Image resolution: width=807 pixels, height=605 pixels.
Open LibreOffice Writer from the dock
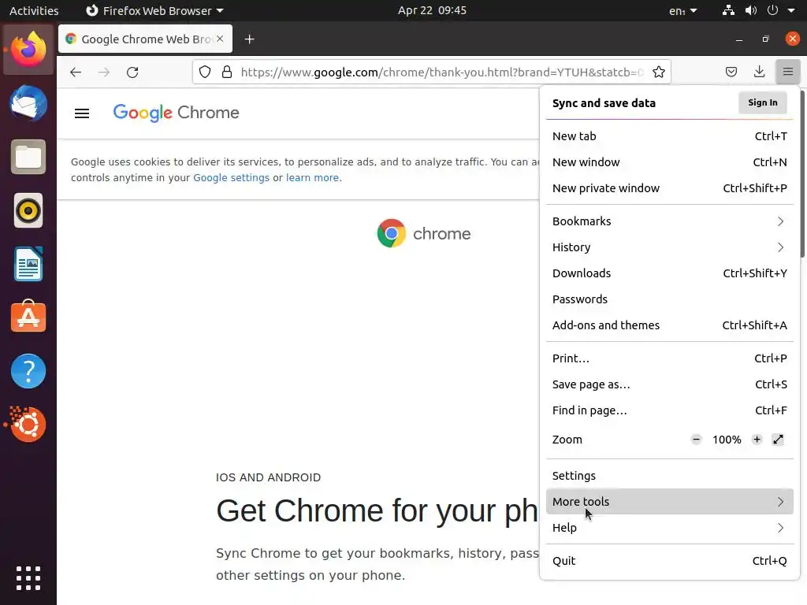[28, 264]
